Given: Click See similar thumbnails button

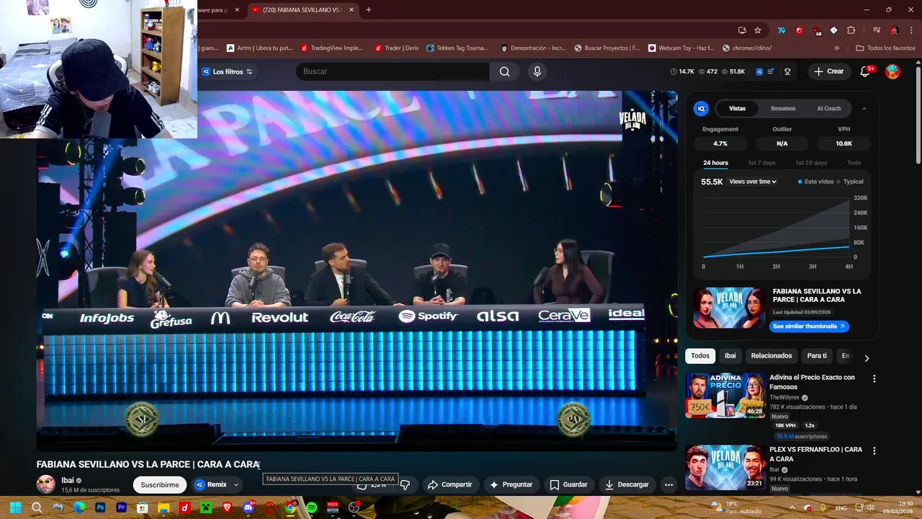Looking at the screenshot, I should coord(809,327).
